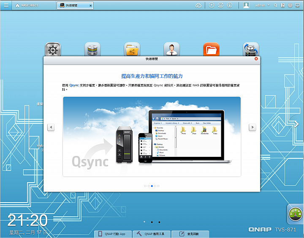Click the date under the clock

28,233
